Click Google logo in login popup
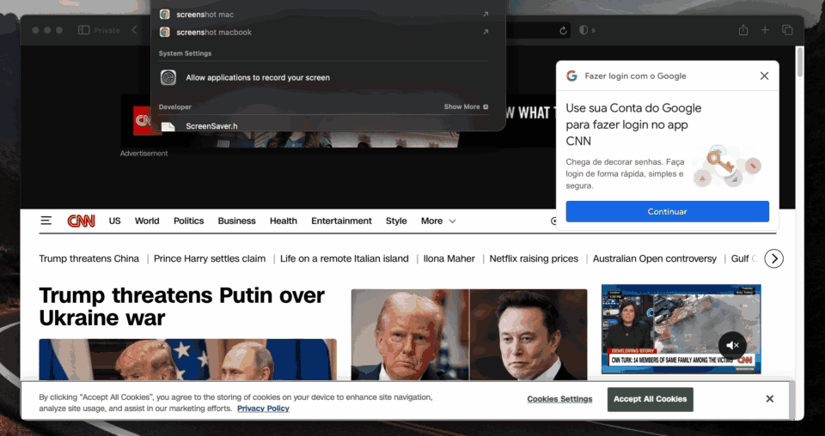 572,76
